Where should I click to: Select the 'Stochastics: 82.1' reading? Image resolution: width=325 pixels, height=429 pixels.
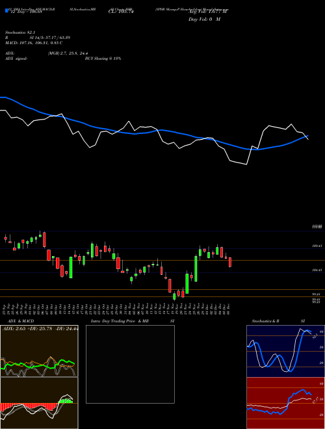point(20,32)
